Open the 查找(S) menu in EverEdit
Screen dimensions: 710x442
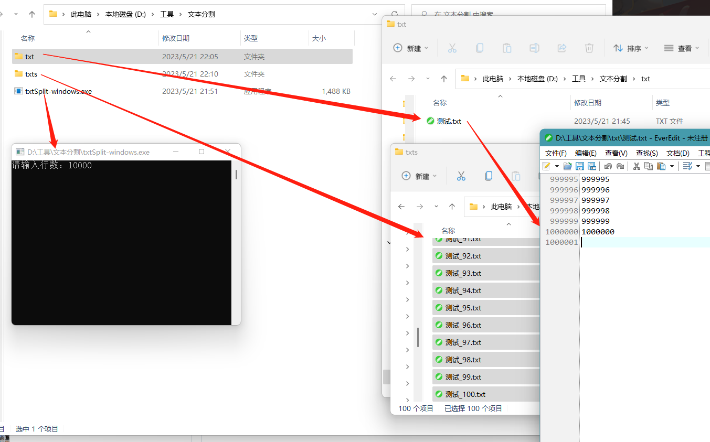pos(647,153)
